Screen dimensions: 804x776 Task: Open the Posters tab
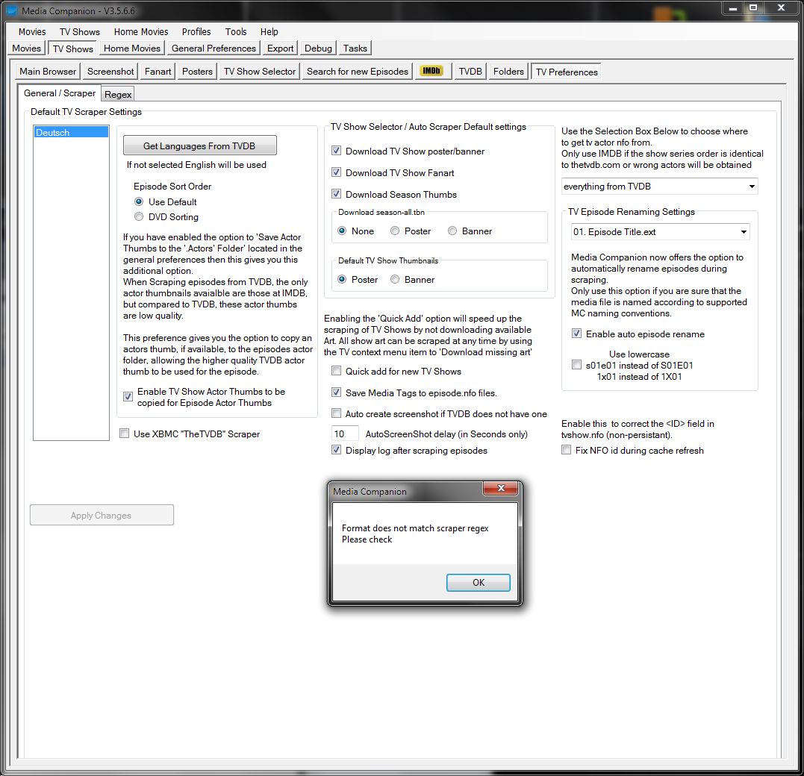[x=197, y=71]
